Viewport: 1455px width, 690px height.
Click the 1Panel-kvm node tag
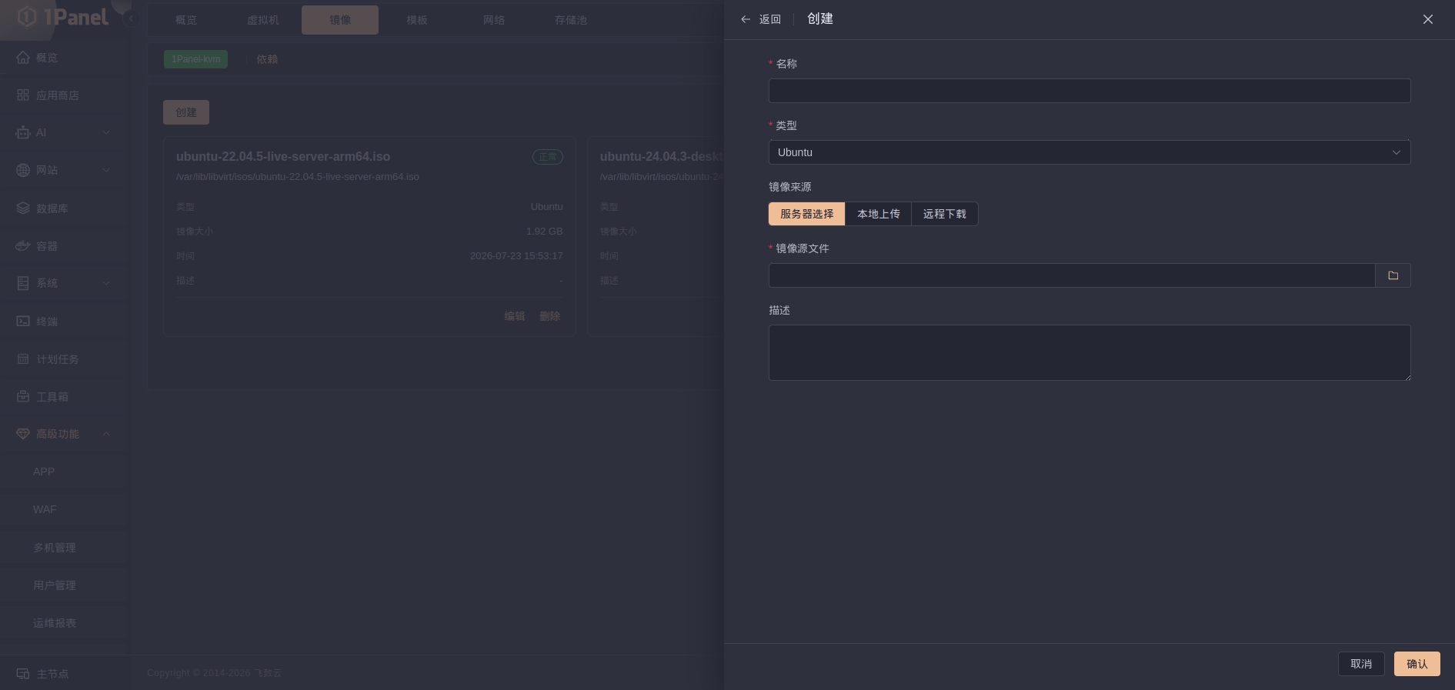tap(195, 59)
